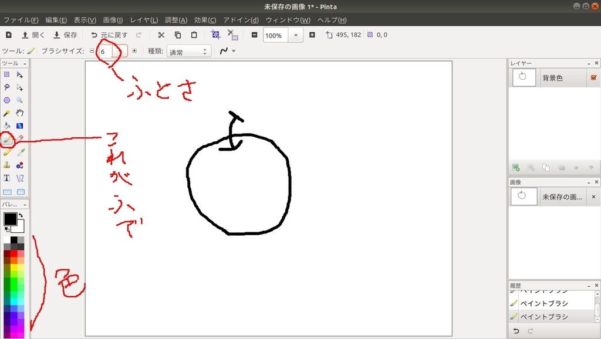Screen dimensions: 601x339
Task: Toggle visibility of the 背景色 layer
Action: tap(592, 77)
